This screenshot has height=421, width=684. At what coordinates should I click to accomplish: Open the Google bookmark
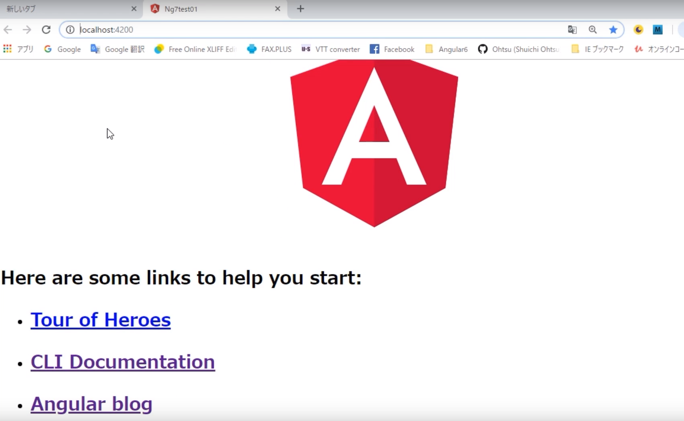click(x=63, y=49)
